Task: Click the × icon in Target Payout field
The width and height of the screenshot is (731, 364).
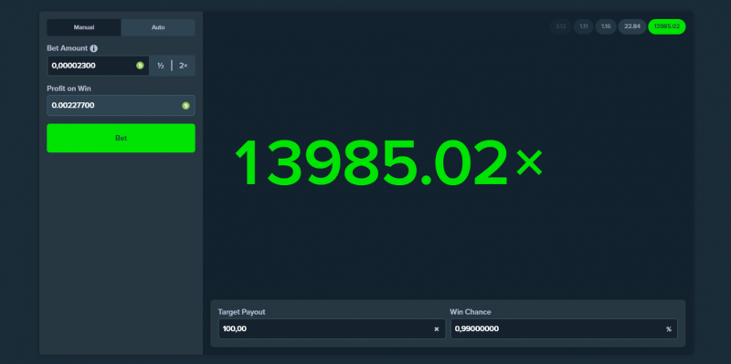Action: click(x=437, y=329)
